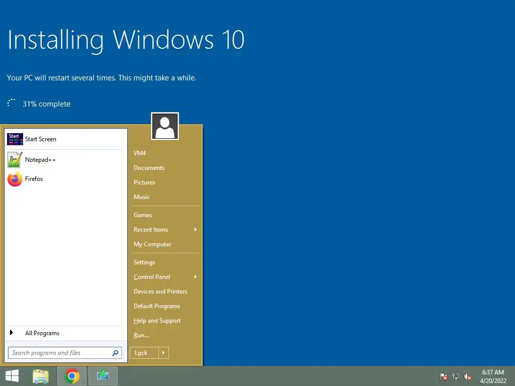This screenshot has width=515, height=386.
Task: Expand the Recent Items submenu arrow
Action: click(x=196, y=229)
